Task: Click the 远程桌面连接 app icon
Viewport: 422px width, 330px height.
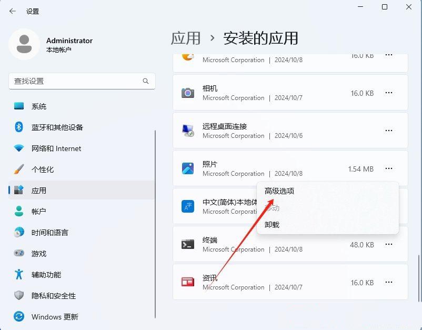Action: pyautogui.click(x=188, y=131)
